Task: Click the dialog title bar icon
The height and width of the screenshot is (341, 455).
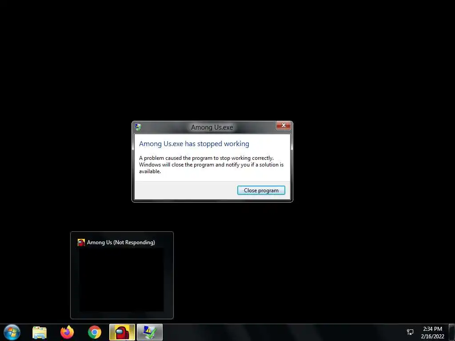Action: (138, 127)
